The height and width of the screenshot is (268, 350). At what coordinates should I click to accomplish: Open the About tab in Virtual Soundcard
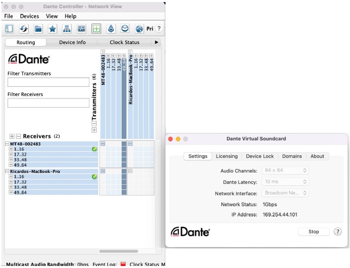(317, 156)
